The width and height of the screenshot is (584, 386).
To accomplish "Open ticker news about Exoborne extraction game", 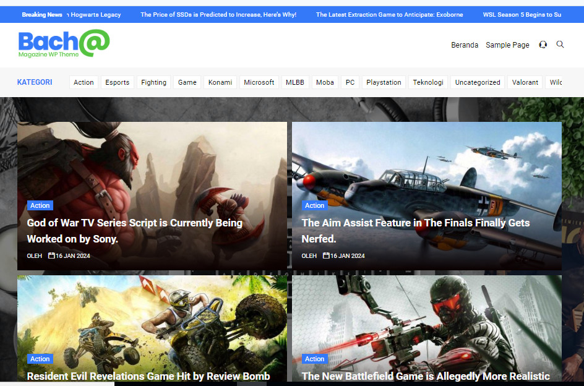I will [x=389, y=14].
